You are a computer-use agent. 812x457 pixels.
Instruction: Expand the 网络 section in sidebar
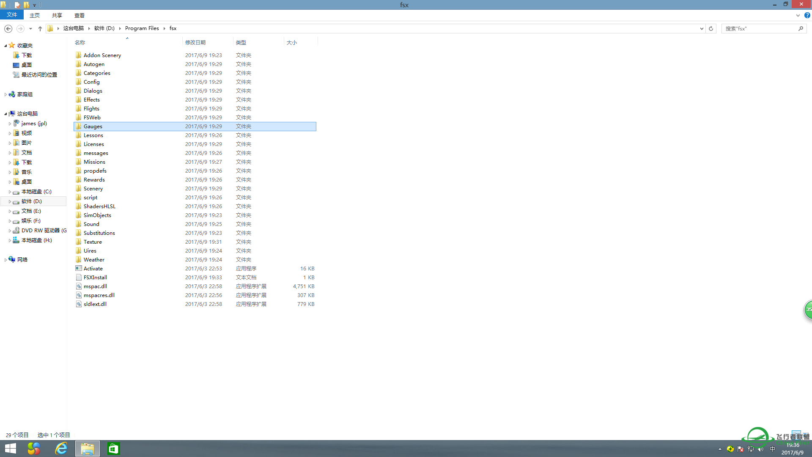5,259
